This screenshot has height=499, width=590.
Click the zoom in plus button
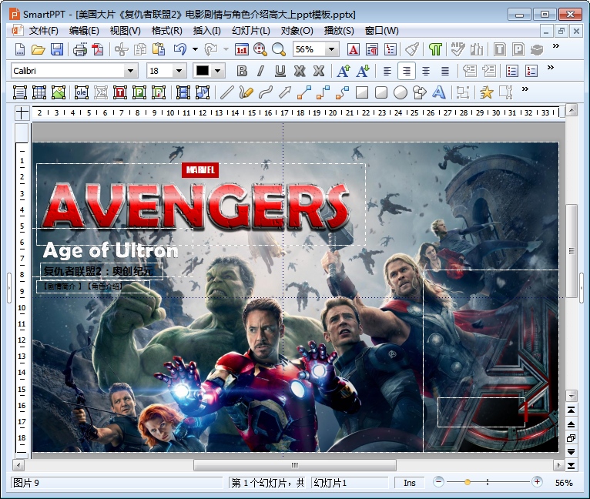point(537,482)
